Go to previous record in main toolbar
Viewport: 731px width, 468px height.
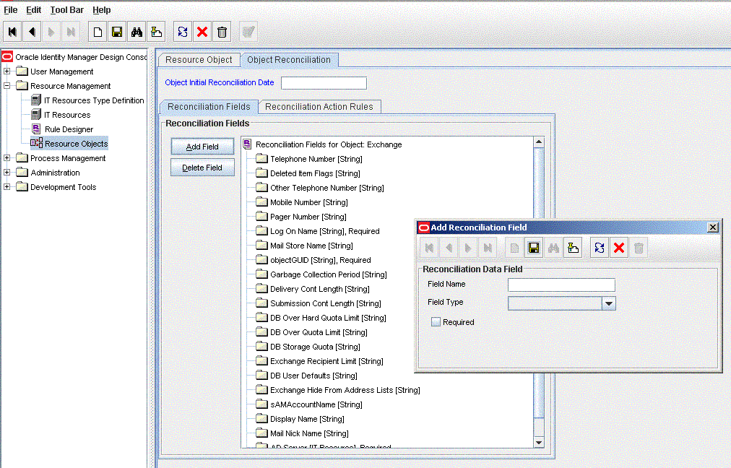[x=32, y=32]
